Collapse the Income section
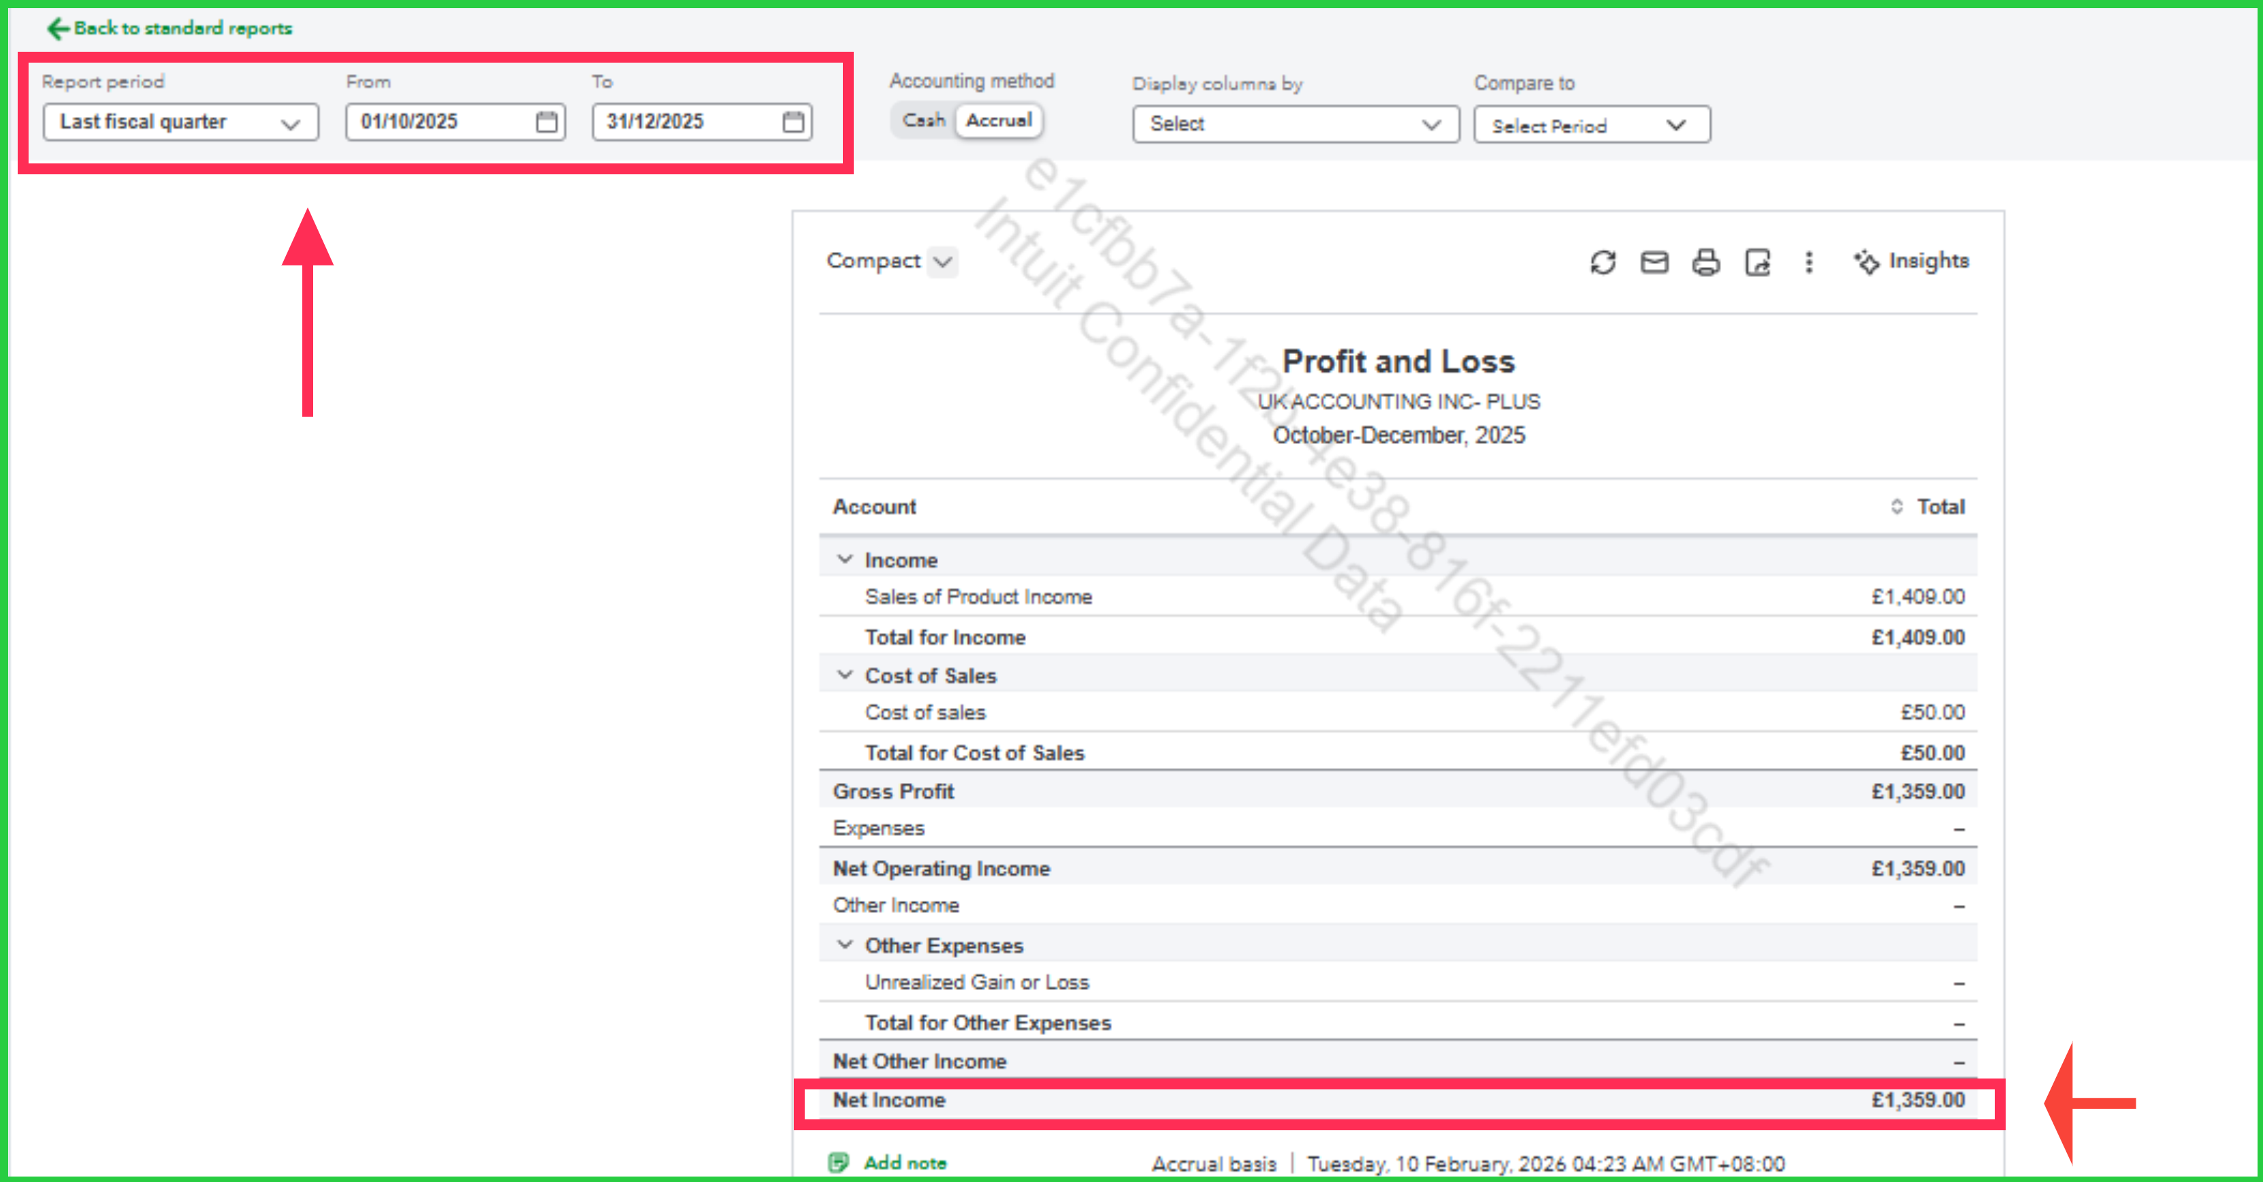This screenshot has width=2263, height=1182. [x=844, y=559]
